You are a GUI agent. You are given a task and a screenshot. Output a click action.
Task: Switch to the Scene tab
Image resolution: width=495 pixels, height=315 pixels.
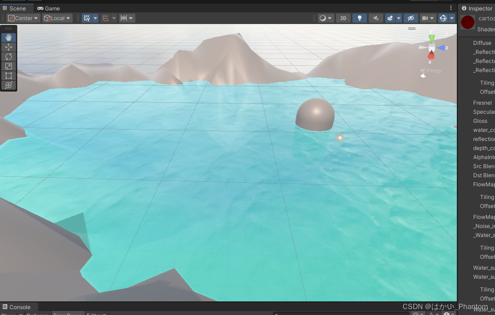(x=14, y=9)
